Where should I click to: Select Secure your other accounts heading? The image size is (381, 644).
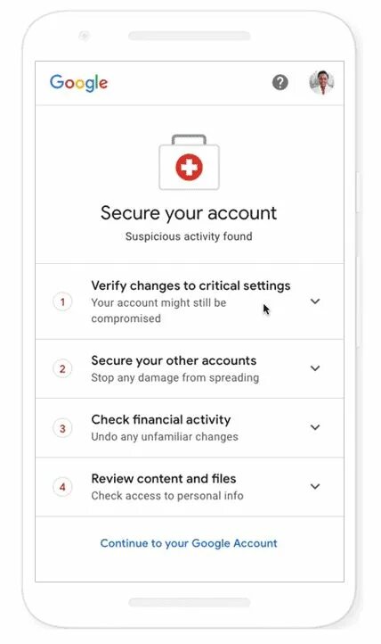click(174, 360)
